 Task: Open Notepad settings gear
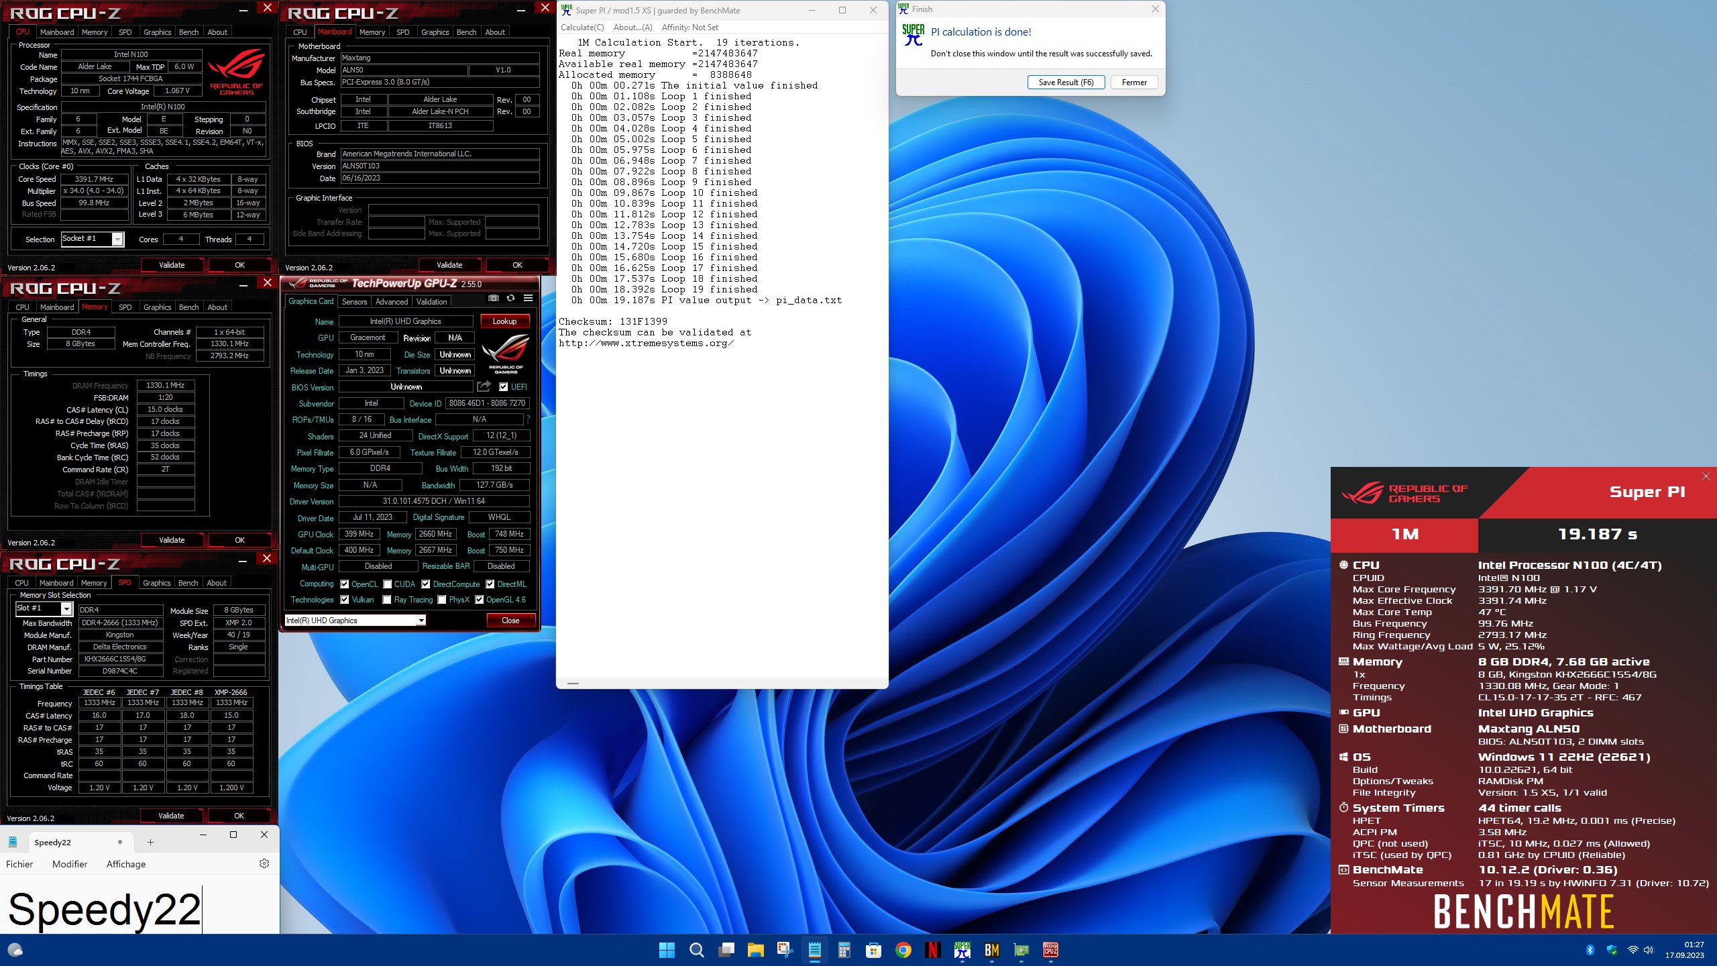(x=264, y=863)
